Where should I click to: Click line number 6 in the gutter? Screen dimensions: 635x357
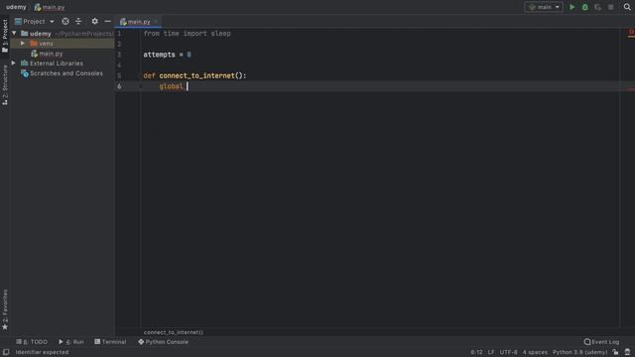click(x=119, y=86)
